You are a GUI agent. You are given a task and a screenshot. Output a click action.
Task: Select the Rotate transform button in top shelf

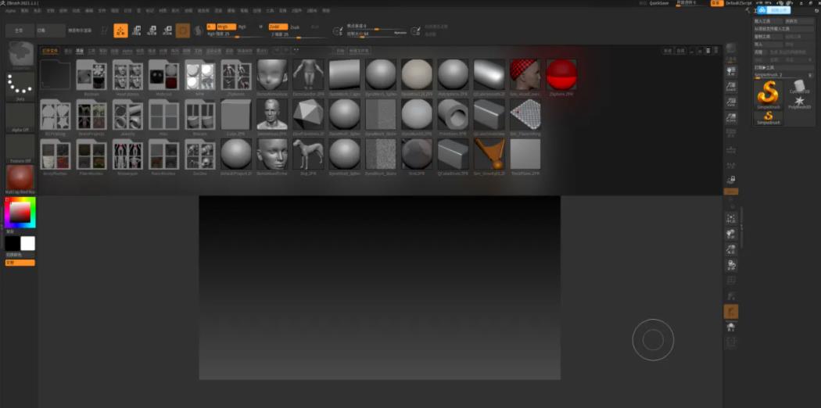(x=167, y=30)
